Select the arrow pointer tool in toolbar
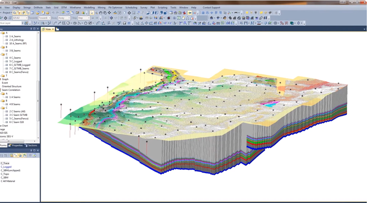 (92, 13)
